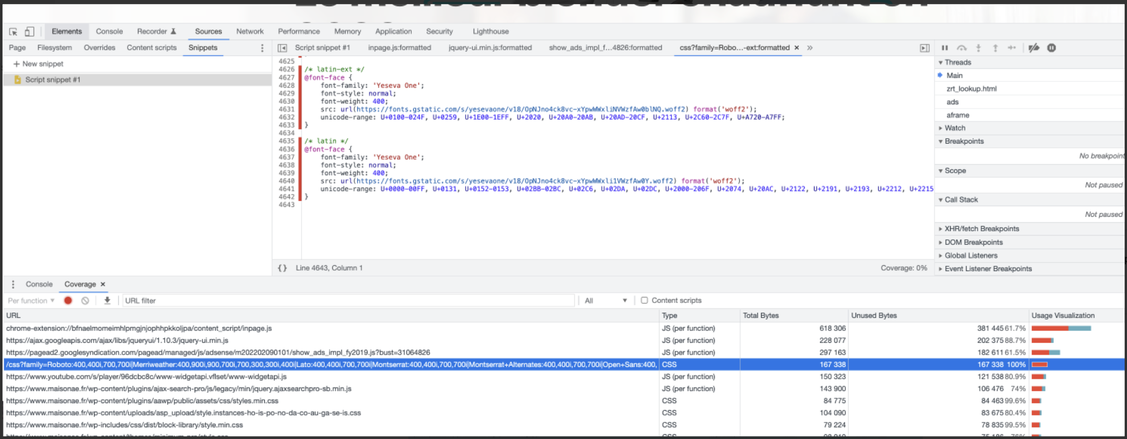
Task: Click the step into function icon
Action: click(x=979, y=48)
